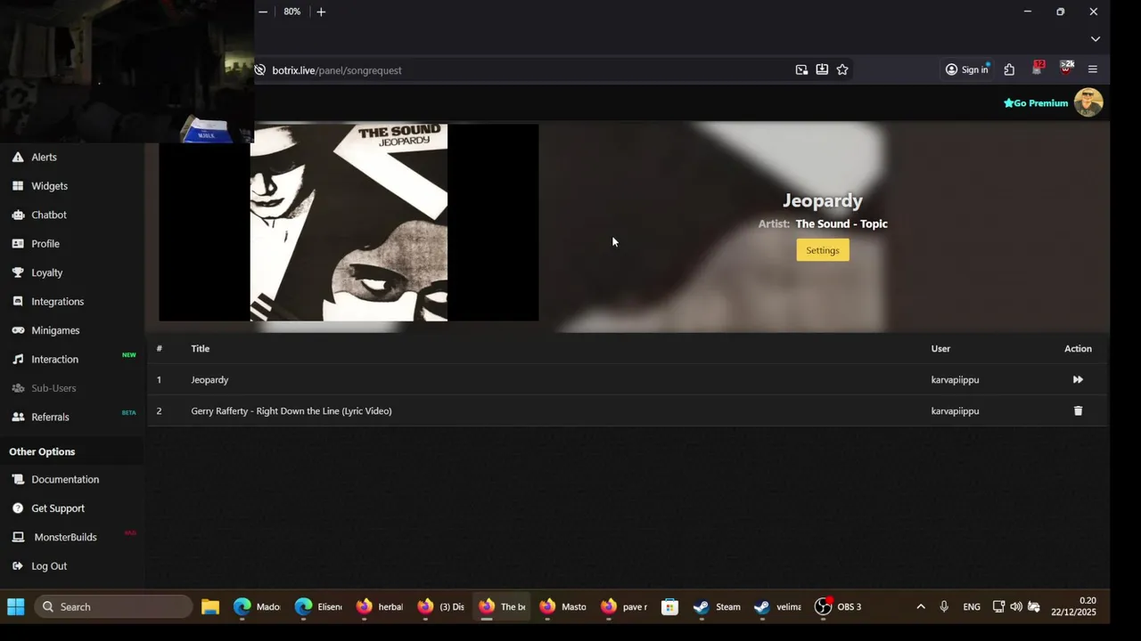This screenshot has height=641, width=1141.
Task: Click Get Support in sidebar
Action: point(58,508)
